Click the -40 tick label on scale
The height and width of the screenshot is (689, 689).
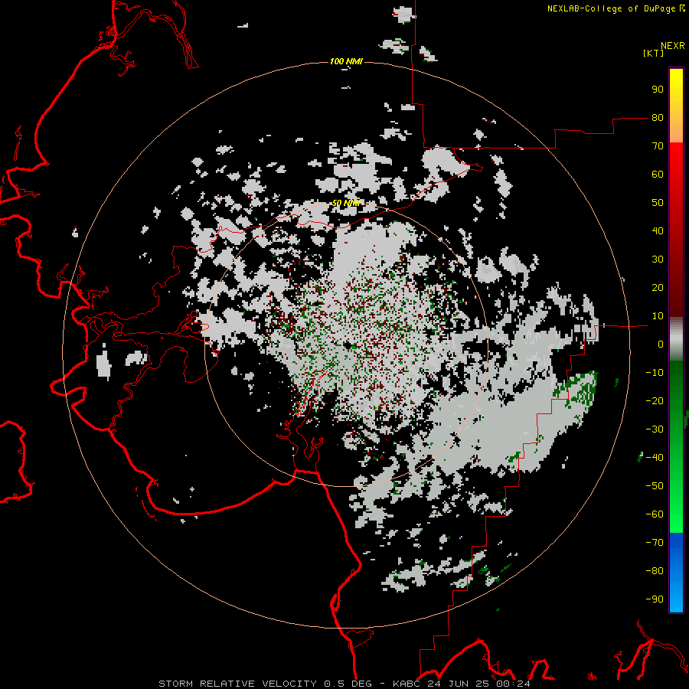click(655, 458)
